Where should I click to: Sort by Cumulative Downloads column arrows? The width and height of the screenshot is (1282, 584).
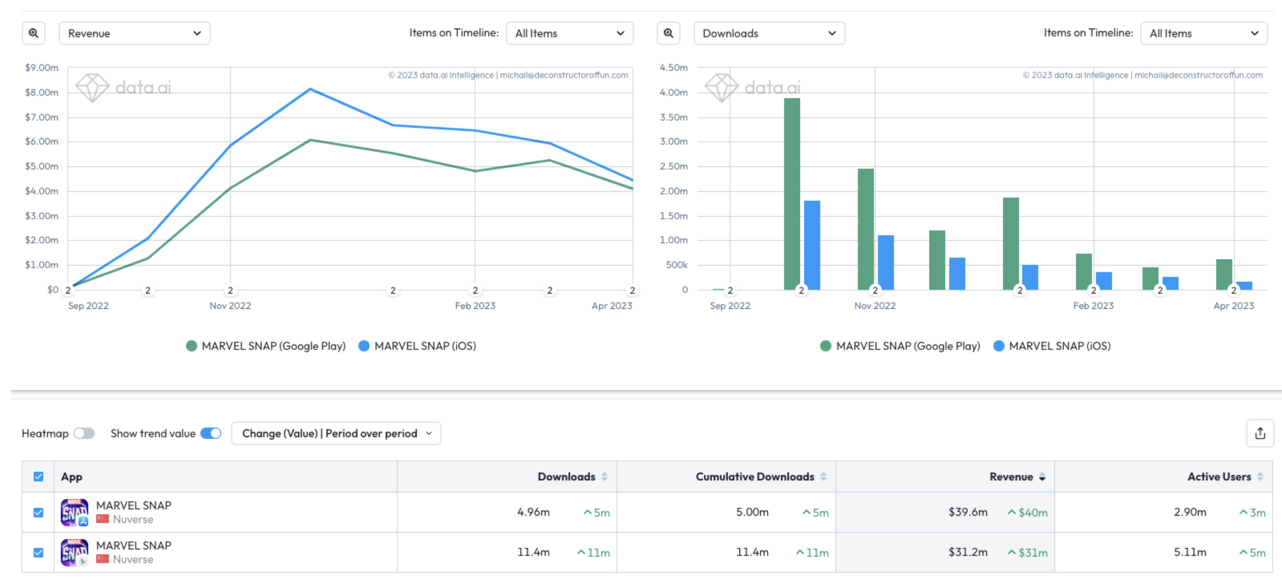823,477
